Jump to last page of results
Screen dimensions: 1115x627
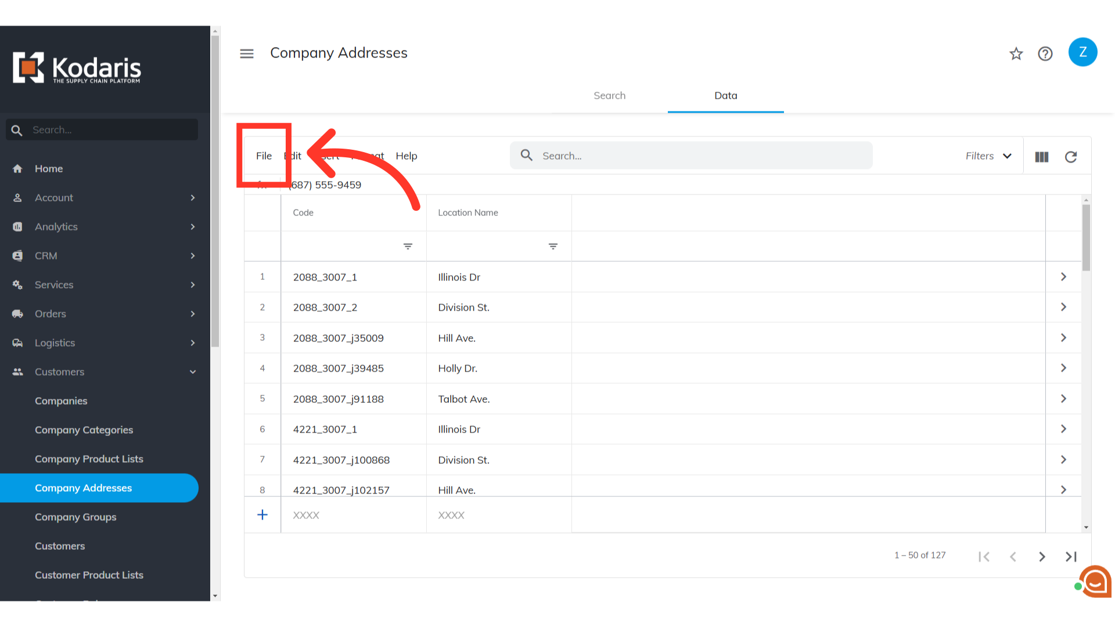click(x=1071, y=557)
